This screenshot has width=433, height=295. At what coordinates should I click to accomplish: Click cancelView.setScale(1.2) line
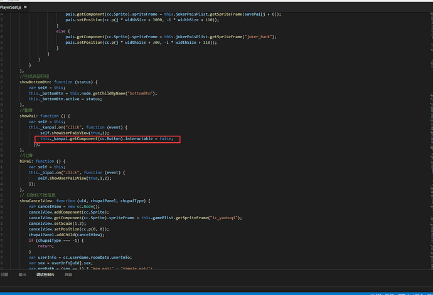click(57, 224)
